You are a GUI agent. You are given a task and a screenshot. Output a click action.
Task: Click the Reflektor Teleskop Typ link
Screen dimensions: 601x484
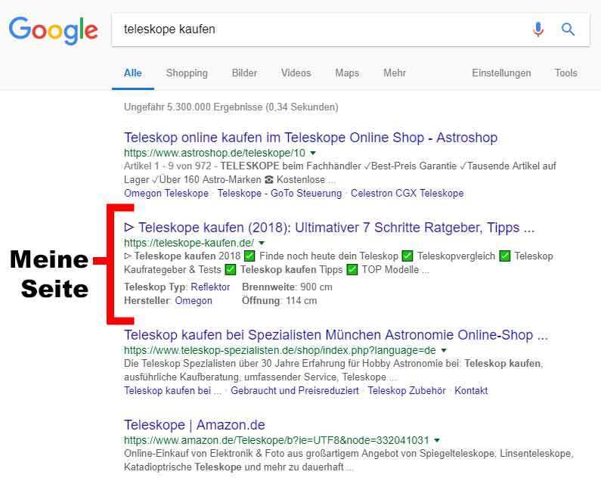(210, 287)
